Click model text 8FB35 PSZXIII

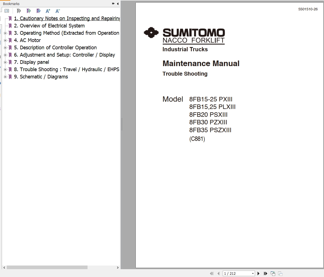pyautogui.click(x=210, y=130)
